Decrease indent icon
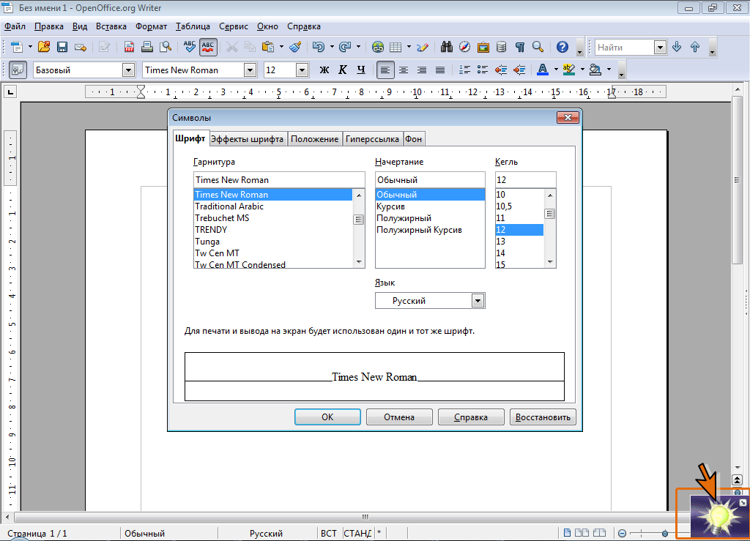The image size is (750, 541). [x=501, y=70]
